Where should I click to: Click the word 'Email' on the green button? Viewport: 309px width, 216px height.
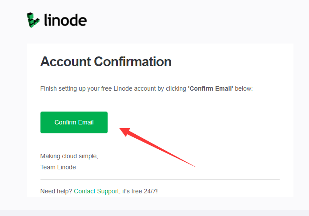pos(86,122)
